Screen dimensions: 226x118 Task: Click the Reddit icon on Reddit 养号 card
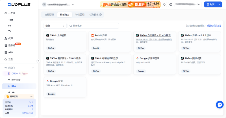pyautogui.click(x=93, y=35)
